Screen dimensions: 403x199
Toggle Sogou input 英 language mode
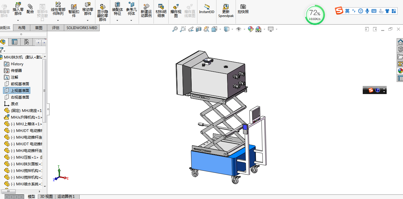347,11
